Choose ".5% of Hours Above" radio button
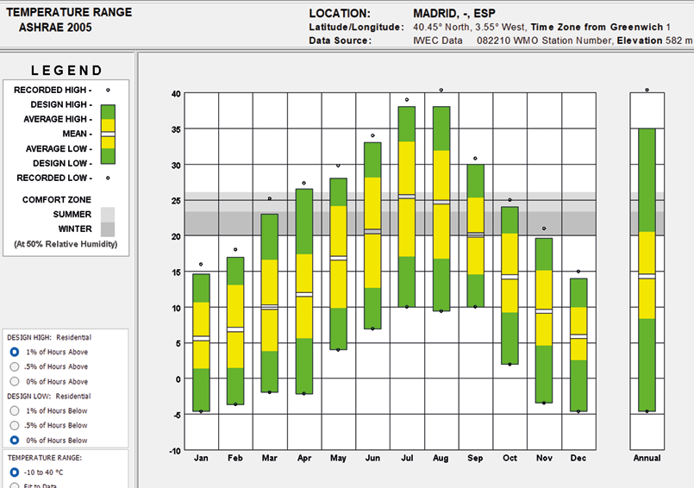Image resolution: width=694 pixels, height=488 pixels. (14, 366)
